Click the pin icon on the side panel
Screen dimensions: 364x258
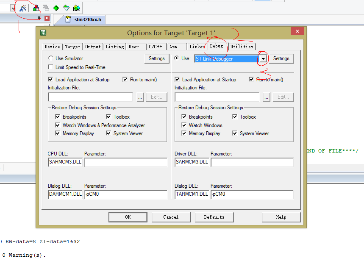(39, 18)
